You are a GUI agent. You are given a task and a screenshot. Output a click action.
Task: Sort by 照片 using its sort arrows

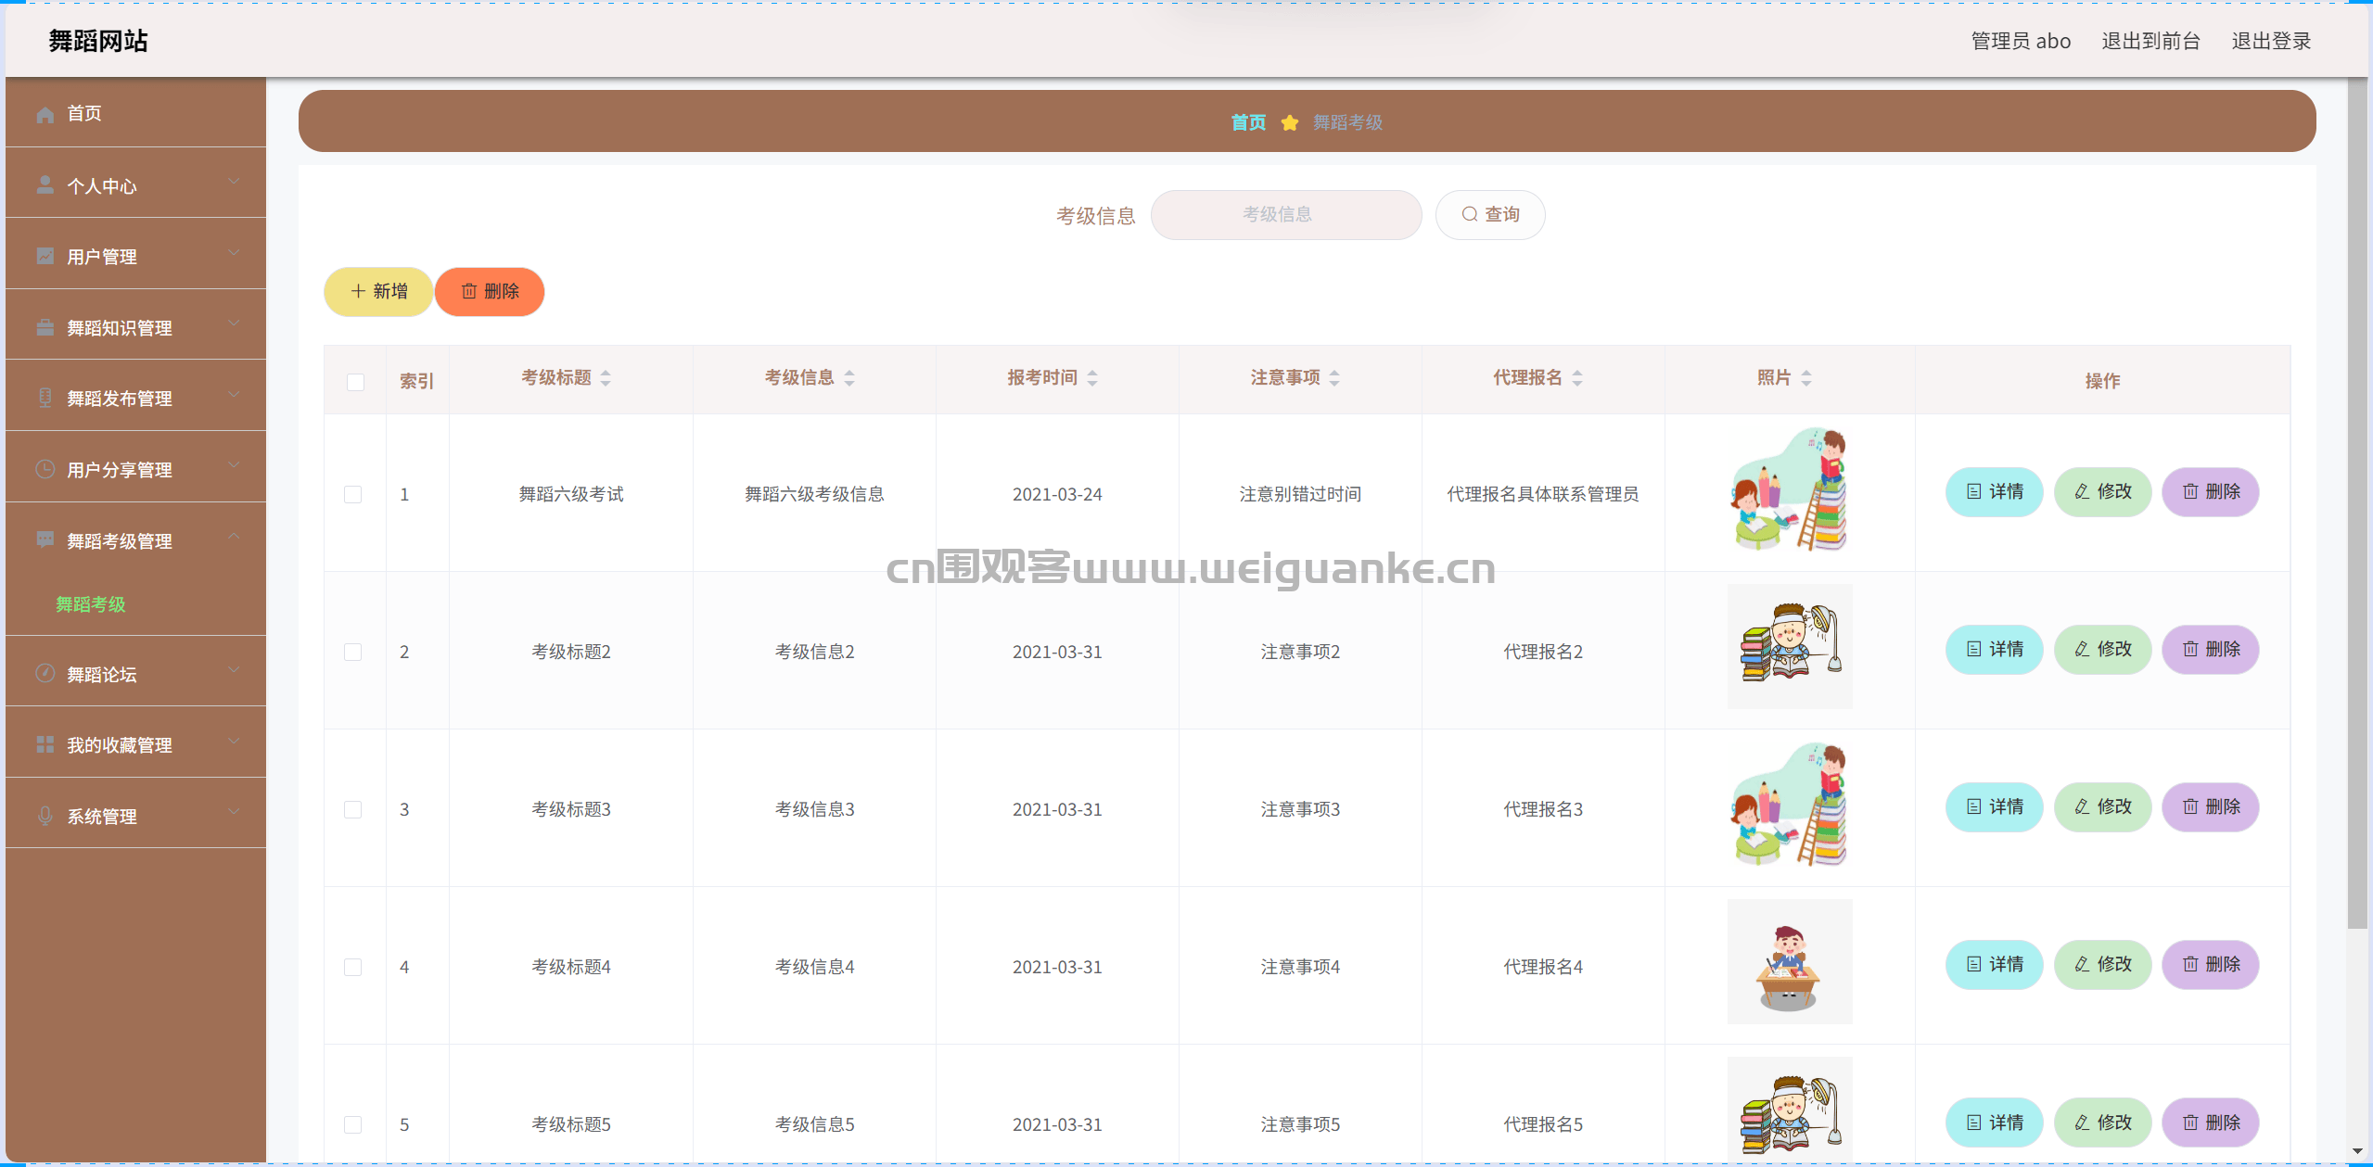pyautogui.click(x=1806, y=378)
